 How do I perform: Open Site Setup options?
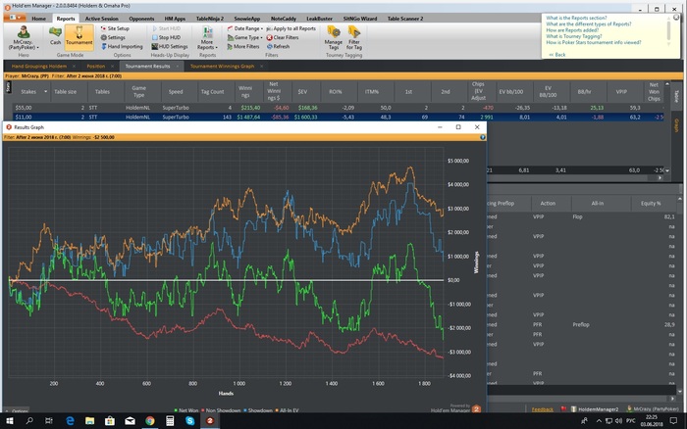coord(115,28)
